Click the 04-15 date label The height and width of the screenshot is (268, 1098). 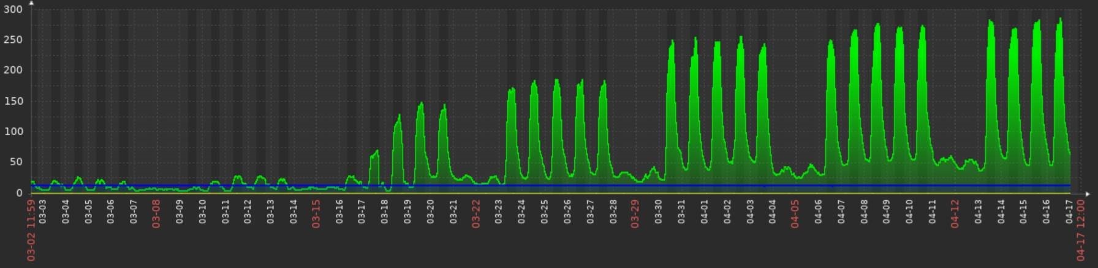[x=1023, y=211]
